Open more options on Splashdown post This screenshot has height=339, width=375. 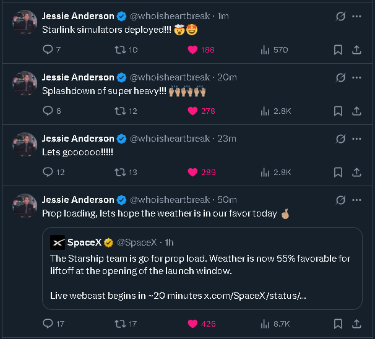[357, 77]
